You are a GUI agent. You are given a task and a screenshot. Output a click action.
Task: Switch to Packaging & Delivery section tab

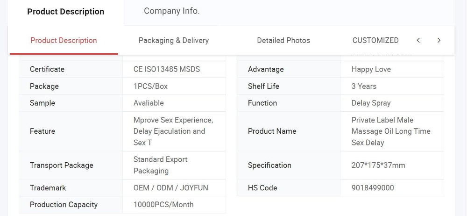coord(174,40)
